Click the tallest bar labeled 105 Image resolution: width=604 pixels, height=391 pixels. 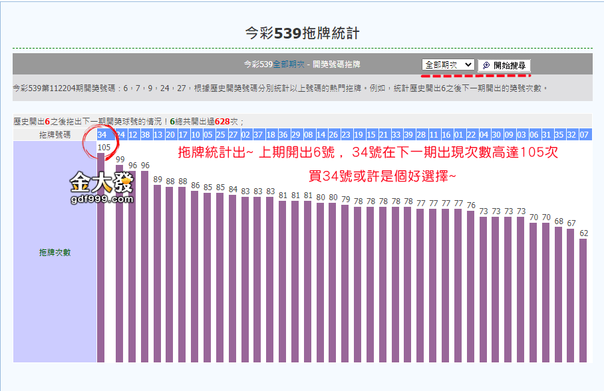pos(102,259)
